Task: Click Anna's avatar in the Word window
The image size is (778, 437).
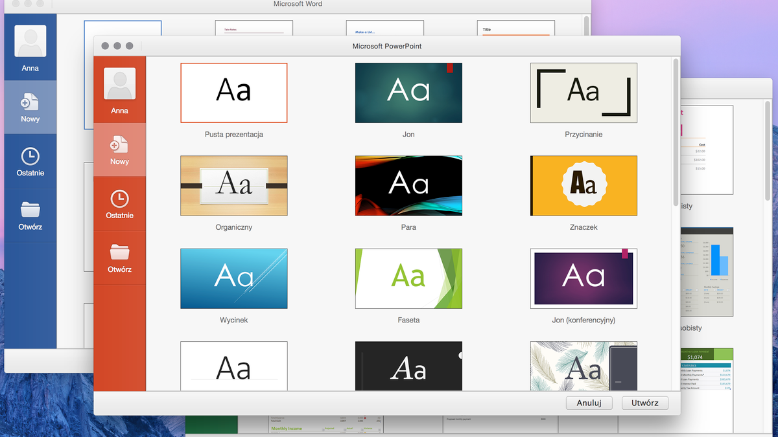Action: 30,41
